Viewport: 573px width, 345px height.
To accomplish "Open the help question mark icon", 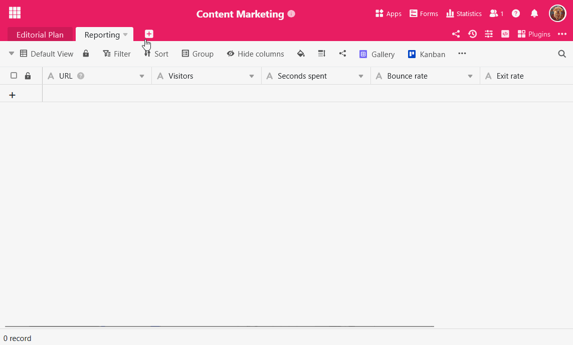I will (516, 14).
